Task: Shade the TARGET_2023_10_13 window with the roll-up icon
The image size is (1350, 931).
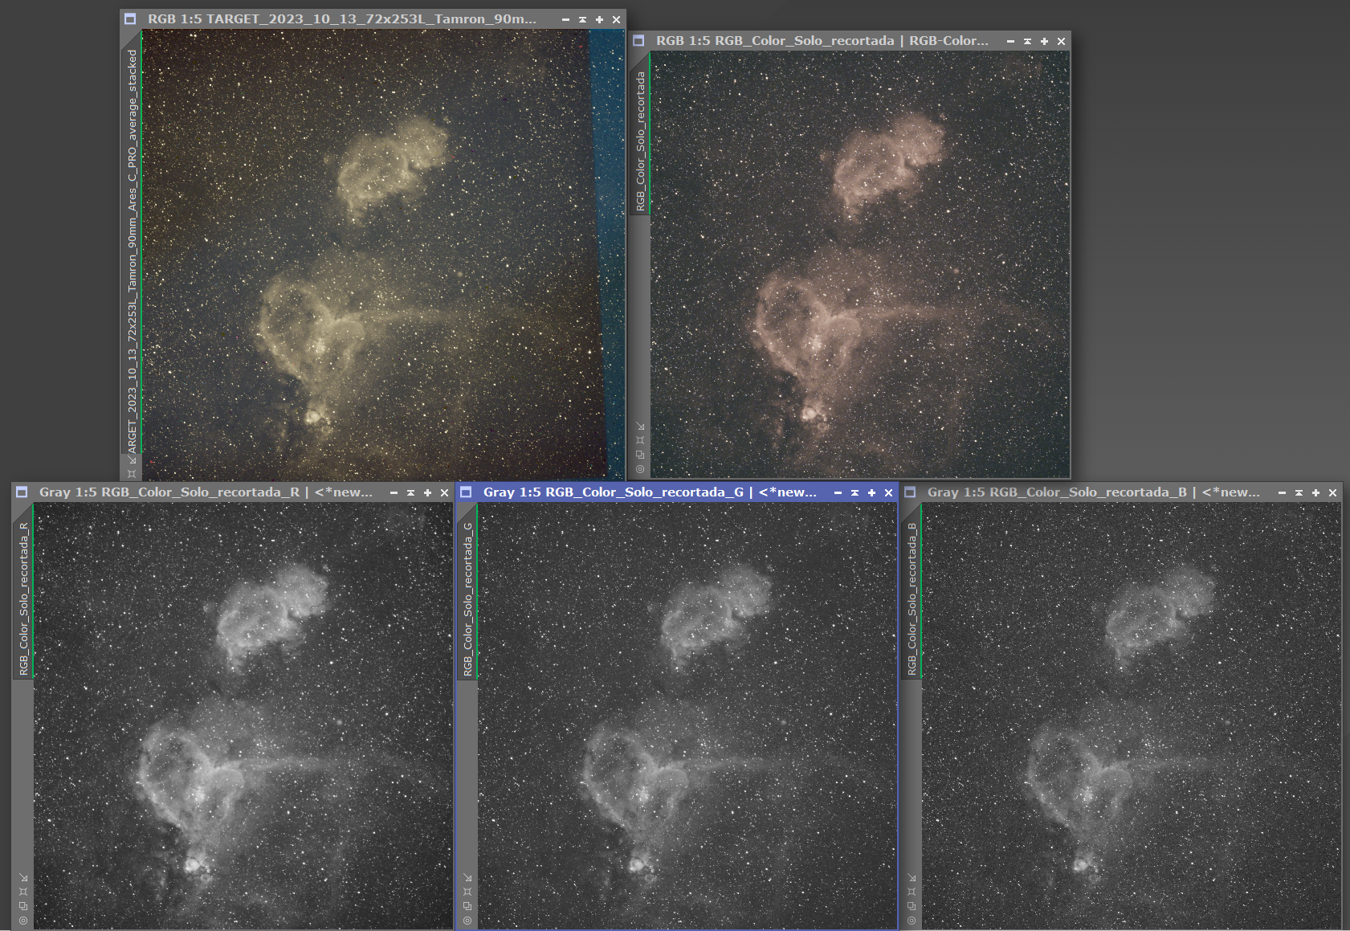Action: click(582, 19)
